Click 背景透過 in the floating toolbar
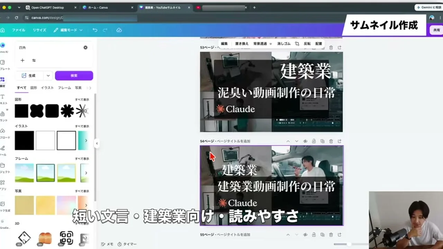This screenshot has height=249, width=443. (x=260, y=44)
